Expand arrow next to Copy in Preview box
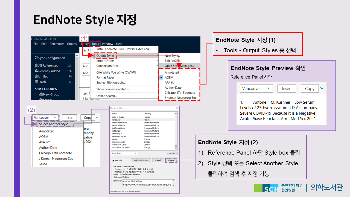This screenshot has width=350, height=197. coord(322,88)
